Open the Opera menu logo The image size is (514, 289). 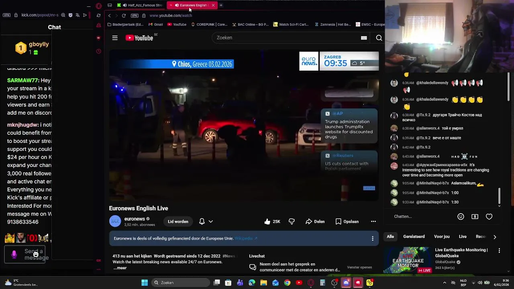pos(99,6)
